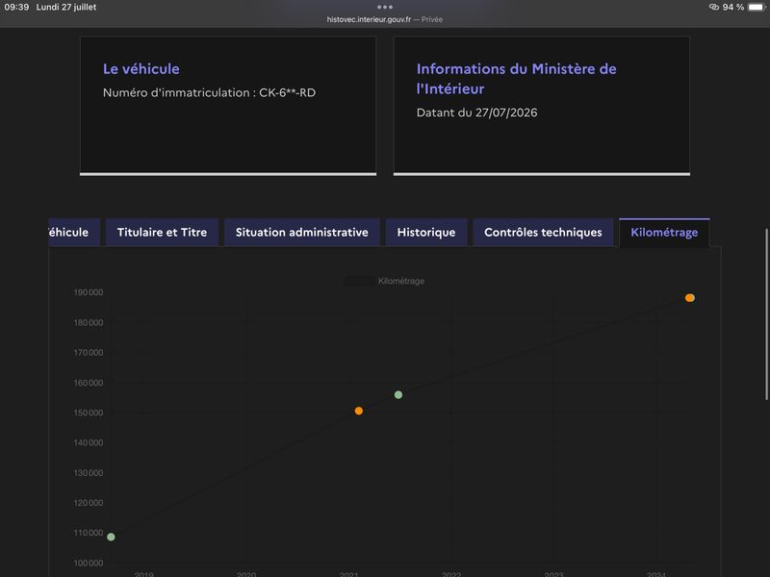Image resolution: width=770 pixels, height=577 pixels.
Task: Open the partially visible Véhicule tab
Action: (74, 233)
